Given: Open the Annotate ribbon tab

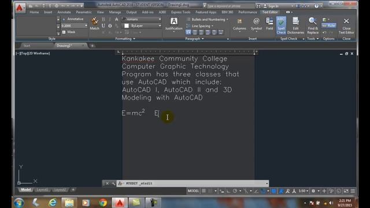Looking at the screenshot, I should point(64,12).
